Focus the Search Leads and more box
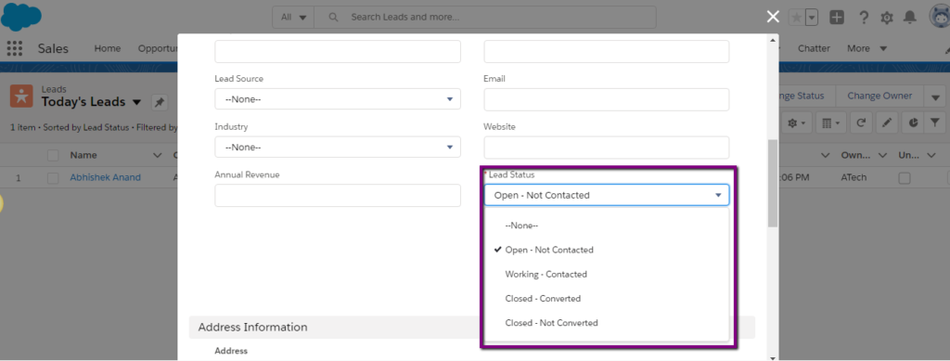Image resolution: width=950 pixels, height=361 pixels. [x=484, y=17]
